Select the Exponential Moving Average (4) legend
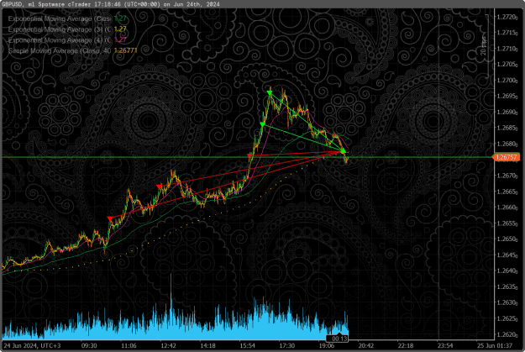 pos(60,40)
